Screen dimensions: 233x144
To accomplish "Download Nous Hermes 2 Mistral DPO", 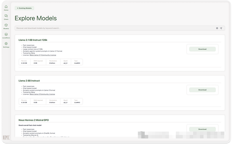I will pos(202,129).
